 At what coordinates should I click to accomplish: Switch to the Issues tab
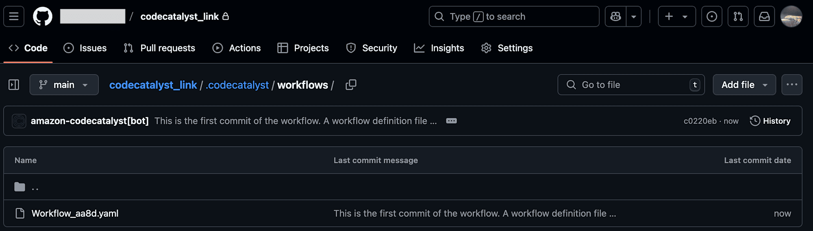point(85,48)
